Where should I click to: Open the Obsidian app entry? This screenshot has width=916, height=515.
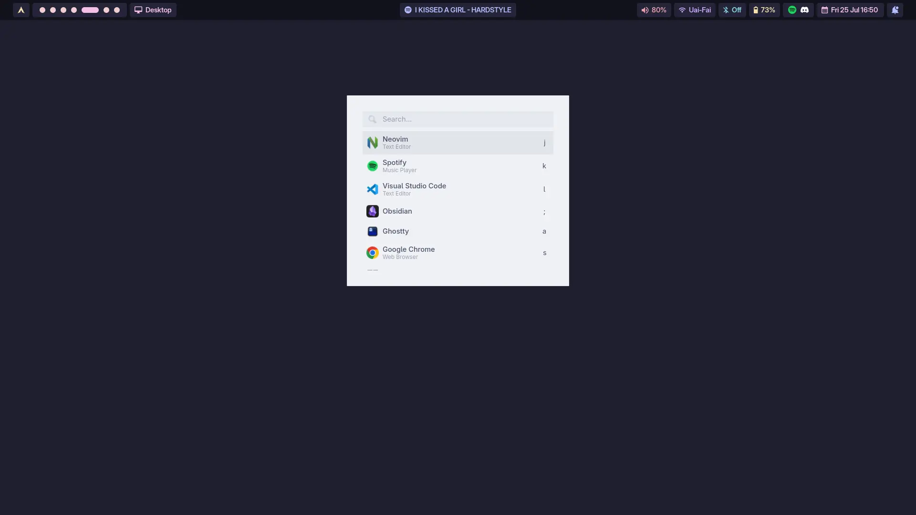[x=457, y=211]
